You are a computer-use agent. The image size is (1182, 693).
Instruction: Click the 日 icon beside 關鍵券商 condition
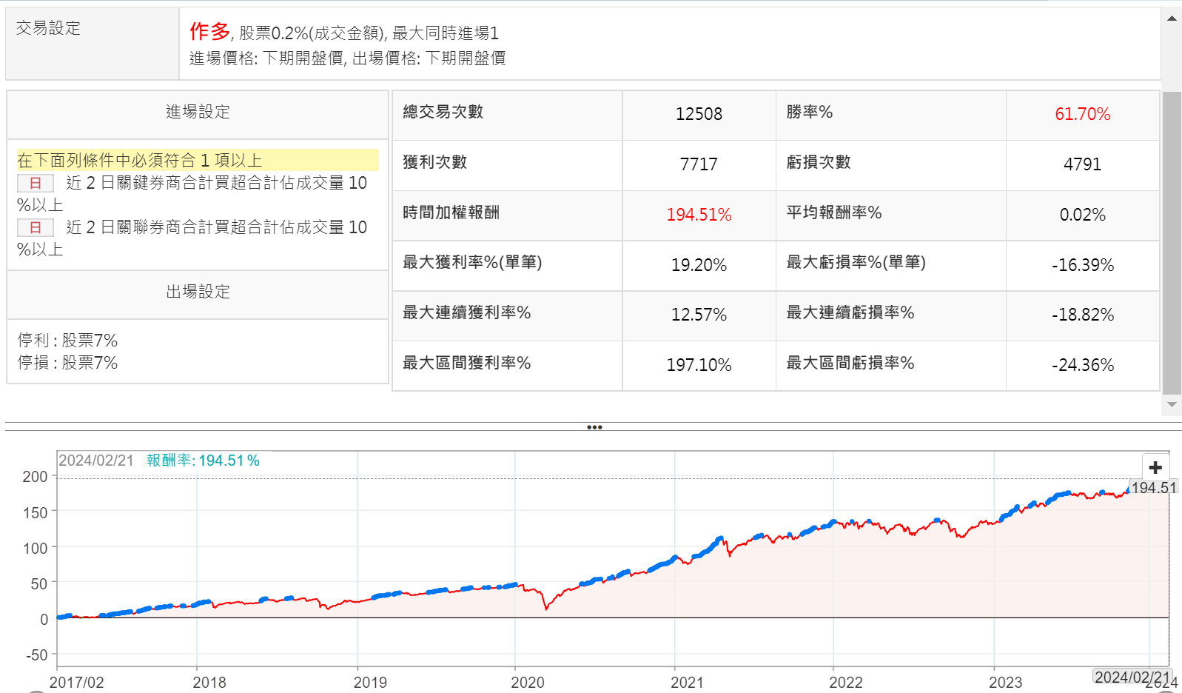coord(36,183)
